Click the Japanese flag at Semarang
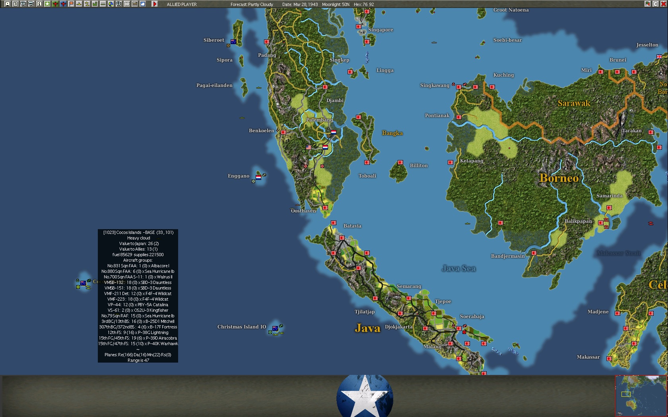This screenshot has width=668, height=417. [409, 298]
